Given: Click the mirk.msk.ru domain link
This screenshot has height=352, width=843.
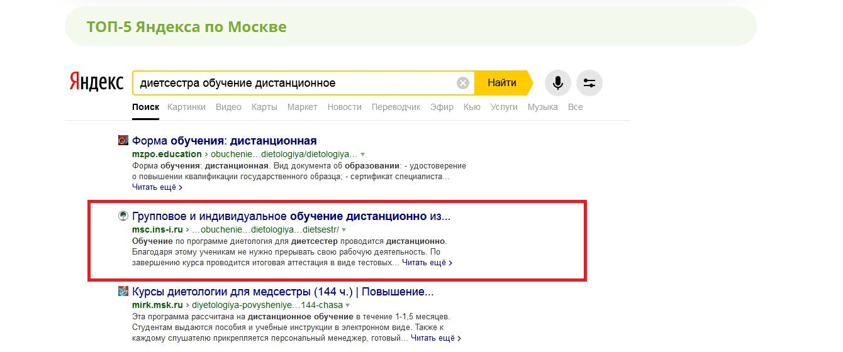Looking at the screenshot, I should (x=157, y=305).
